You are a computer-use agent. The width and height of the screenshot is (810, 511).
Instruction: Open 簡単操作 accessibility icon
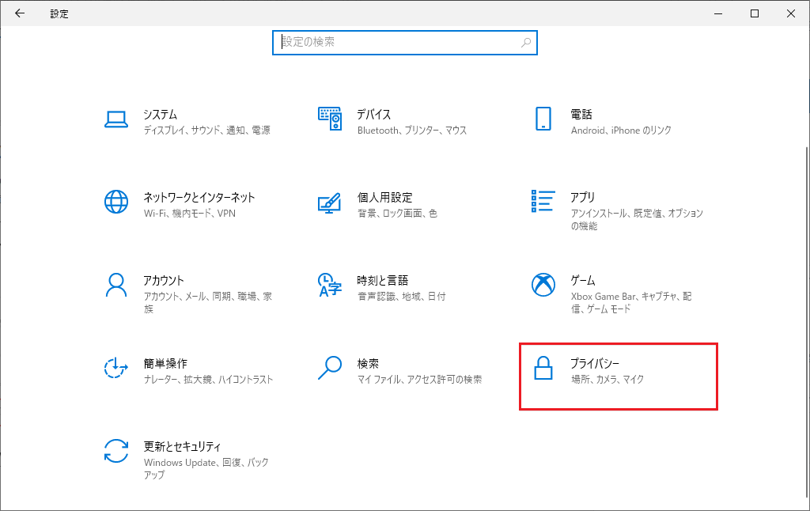click(116, 368)
